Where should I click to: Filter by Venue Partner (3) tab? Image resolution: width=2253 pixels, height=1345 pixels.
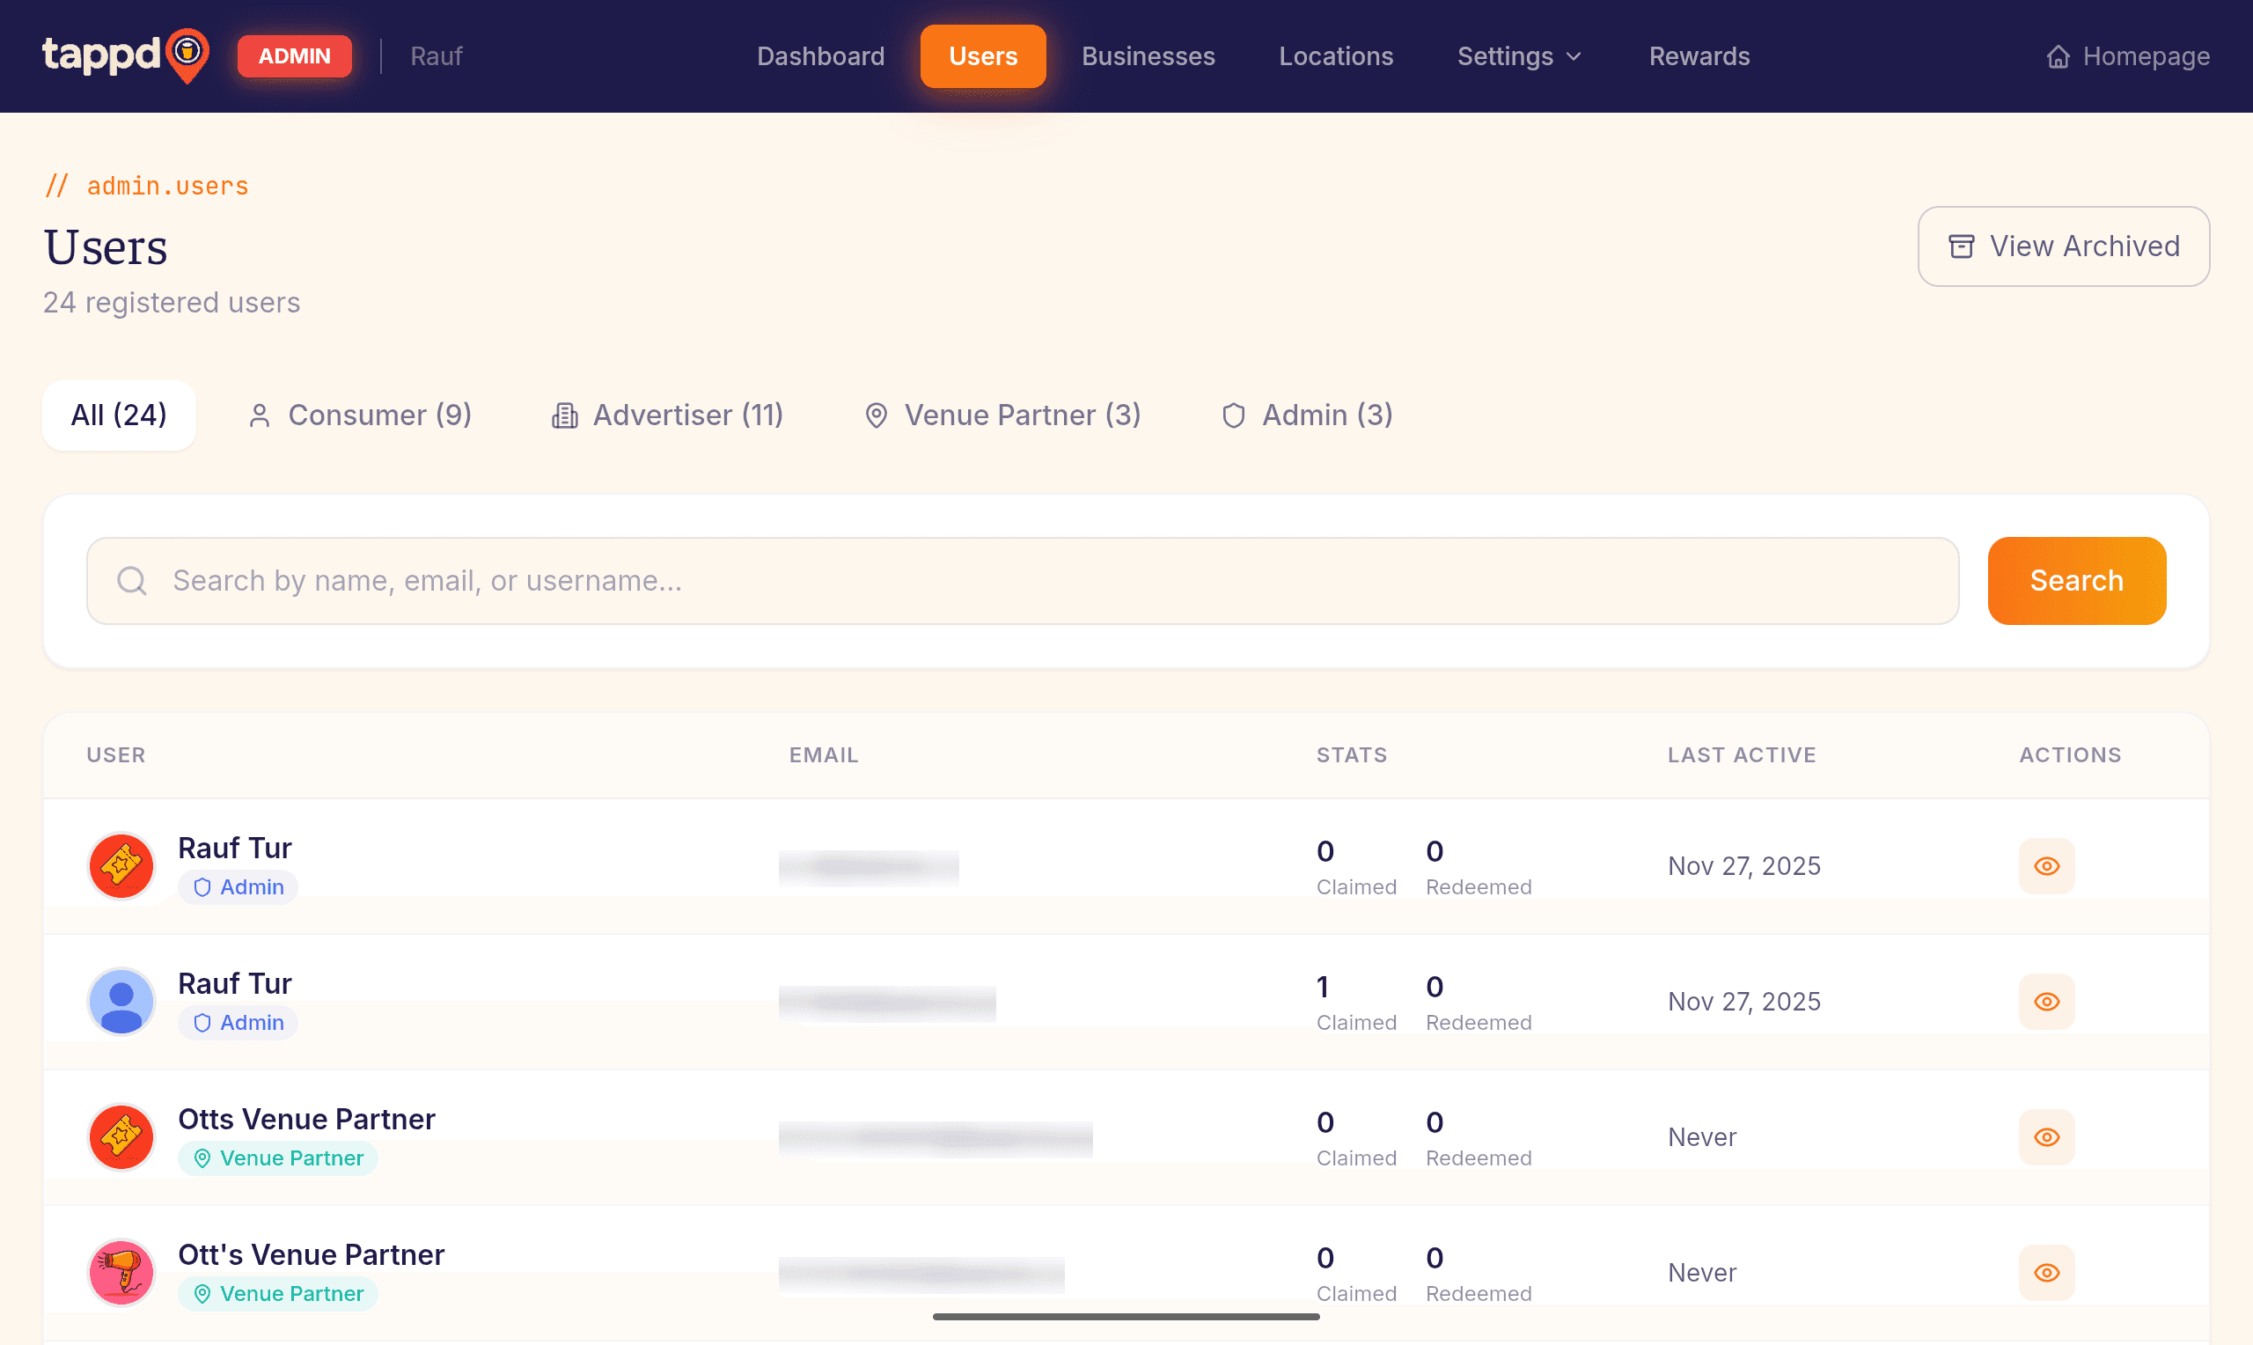[1002, 415]
